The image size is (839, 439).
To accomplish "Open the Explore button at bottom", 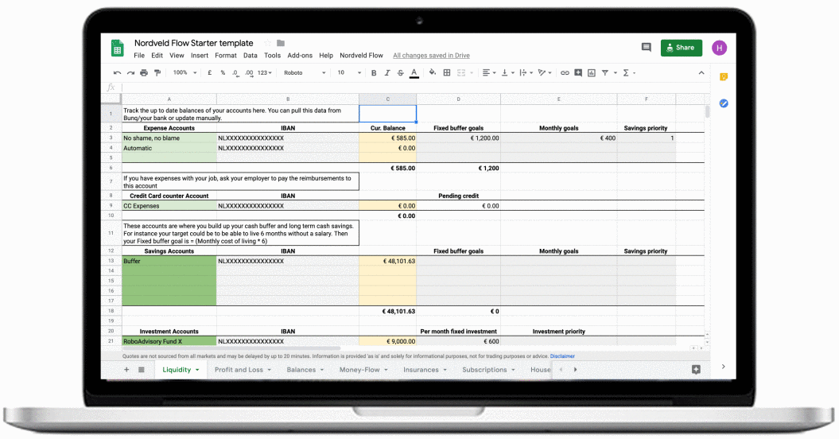I will (696, 369).
